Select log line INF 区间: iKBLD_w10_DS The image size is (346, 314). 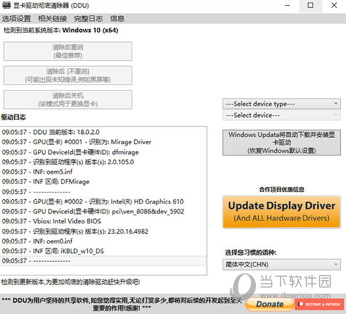click(x=103, y=251)
